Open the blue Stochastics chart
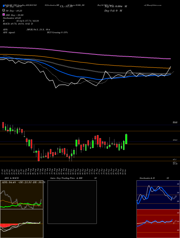 click(158, 195)
